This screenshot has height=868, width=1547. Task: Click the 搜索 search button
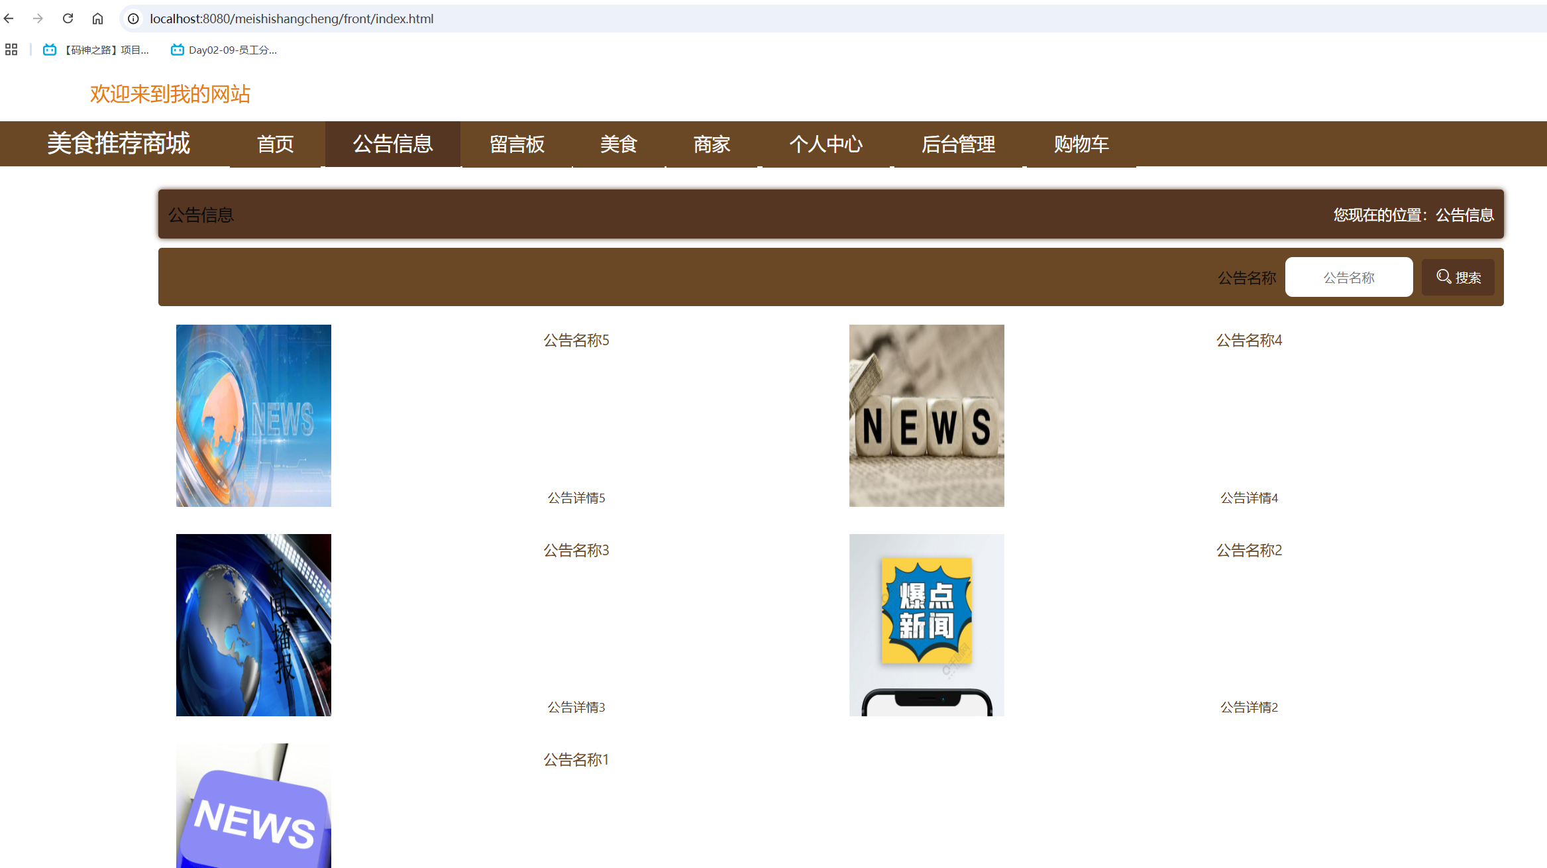coord(1458,277)
